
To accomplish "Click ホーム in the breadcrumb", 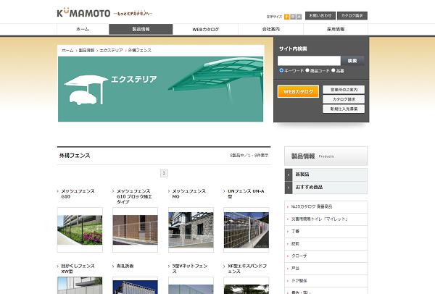I will click(x=67, y=51).
